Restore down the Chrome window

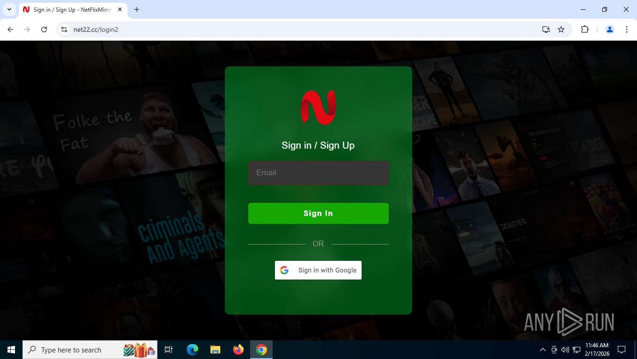tap(605, 9)
